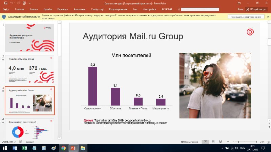The height and width of the screenshot is (152, 271).
Task: Switch to the Вставка ribbon tab
Action: click(x=34, y=9)
